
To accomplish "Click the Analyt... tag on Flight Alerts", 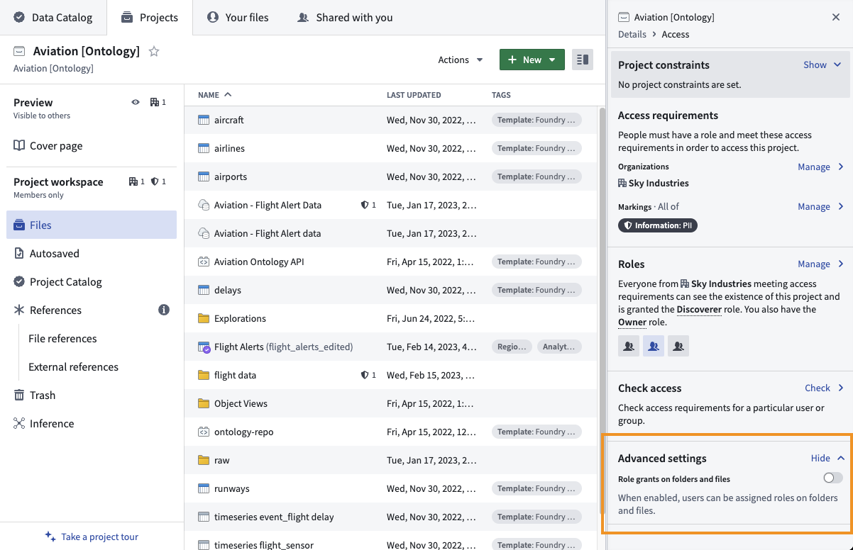I will [x=559, y=347].
